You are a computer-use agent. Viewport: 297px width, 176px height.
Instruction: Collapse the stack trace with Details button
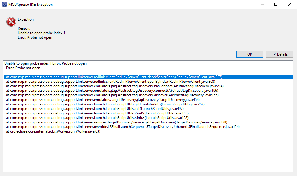[279, 54]
